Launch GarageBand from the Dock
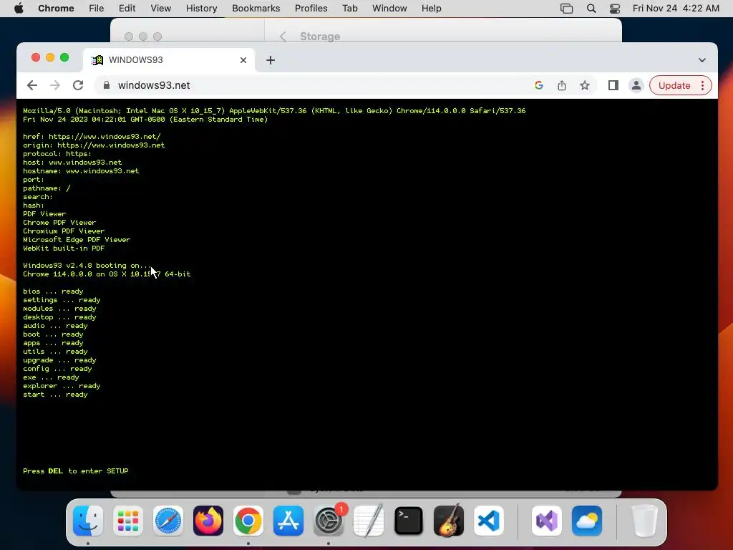This screenshot has width=733, height=550. [449, 520]
